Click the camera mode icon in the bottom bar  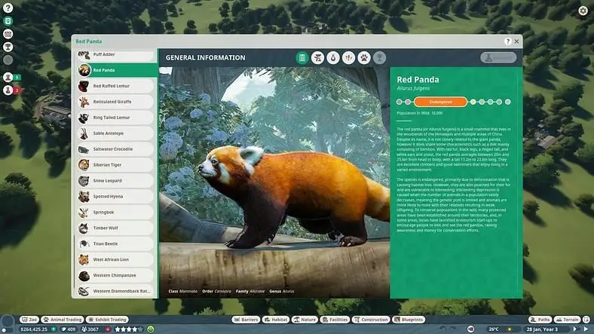(470, 329)
